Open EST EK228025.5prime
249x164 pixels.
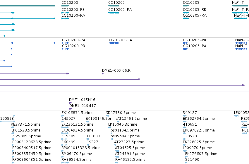[x=199, y=142]
